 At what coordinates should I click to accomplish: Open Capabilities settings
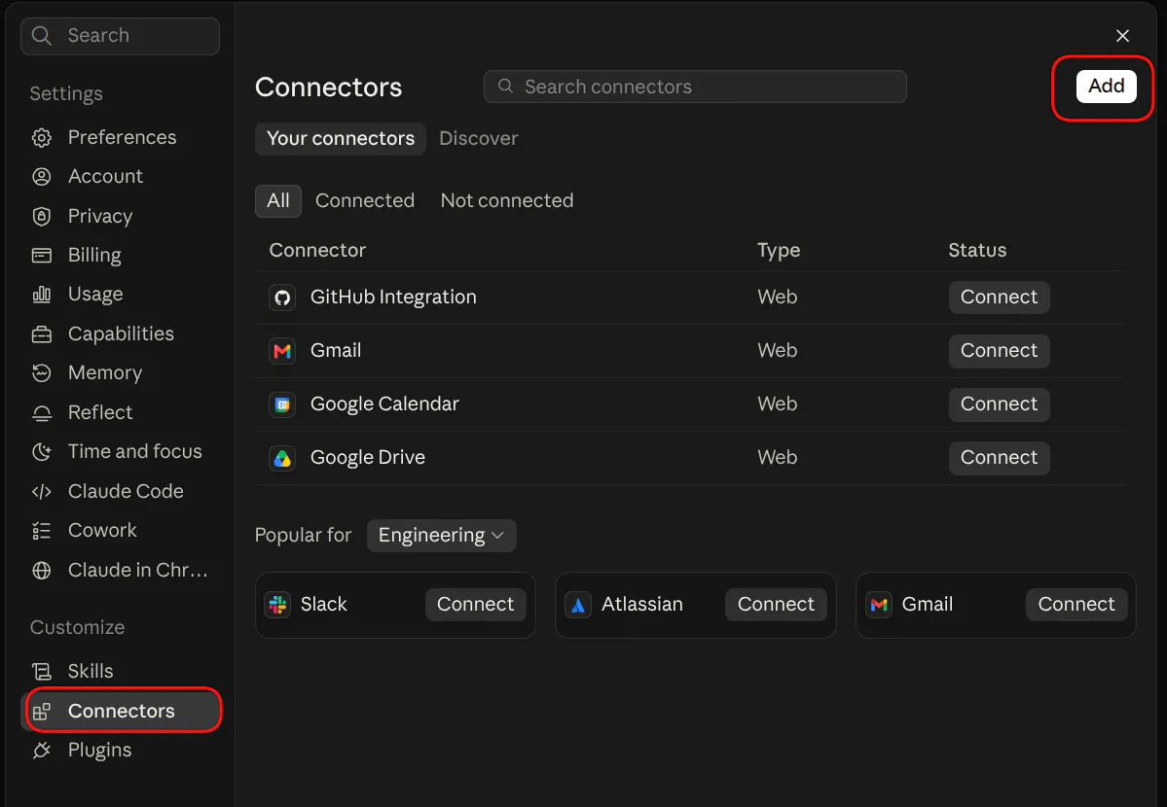tap(122, 333)
